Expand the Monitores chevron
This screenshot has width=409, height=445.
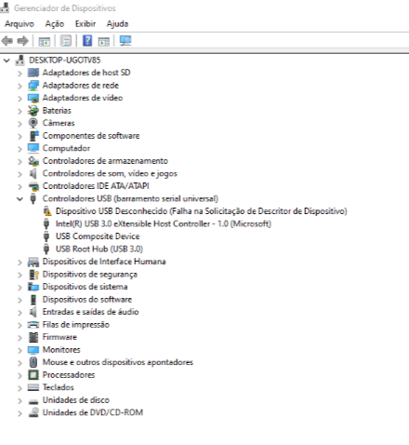point(20,350)
